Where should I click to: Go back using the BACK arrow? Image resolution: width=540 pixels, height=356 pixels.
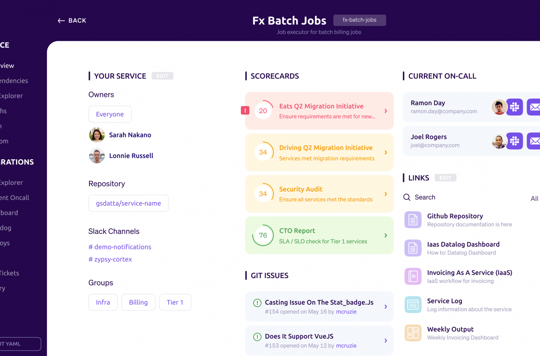(x=72, y=21)
